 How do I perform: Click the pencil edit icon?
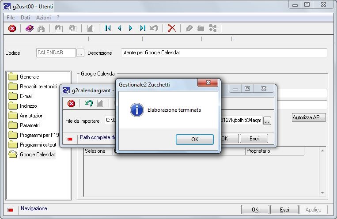pyautogui.click(x=189, y=28)
